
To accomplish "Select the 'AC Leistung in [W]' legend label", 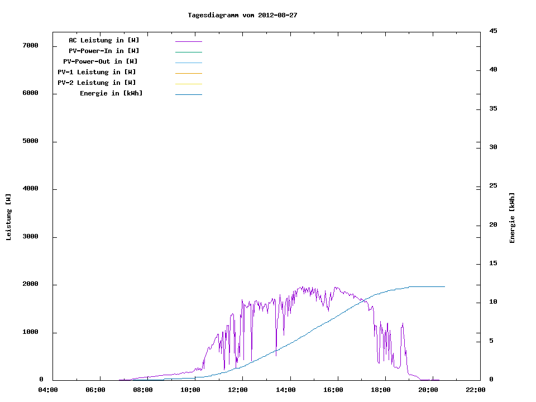I will pyautogui.click(x=104, y=40).
